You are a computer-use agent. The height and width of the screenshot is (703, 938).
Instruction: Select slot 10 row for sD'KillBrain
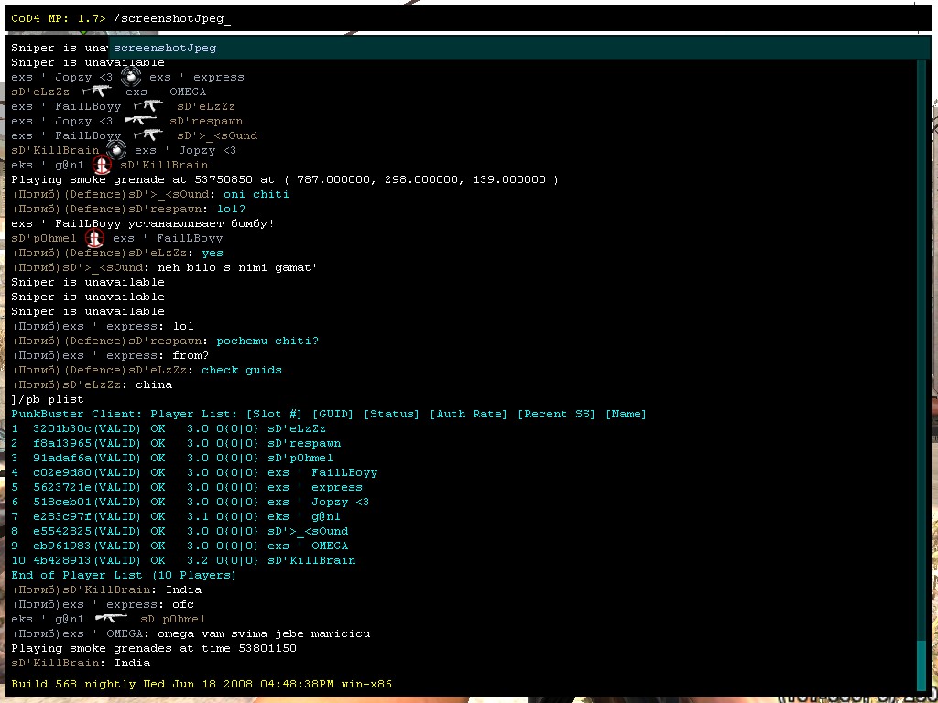tap(183, 560)
